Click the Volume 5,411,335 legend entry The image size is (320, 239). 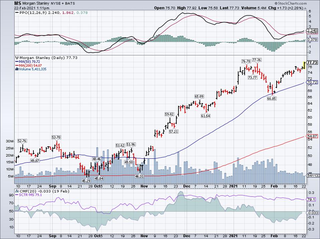click(33, 69)
